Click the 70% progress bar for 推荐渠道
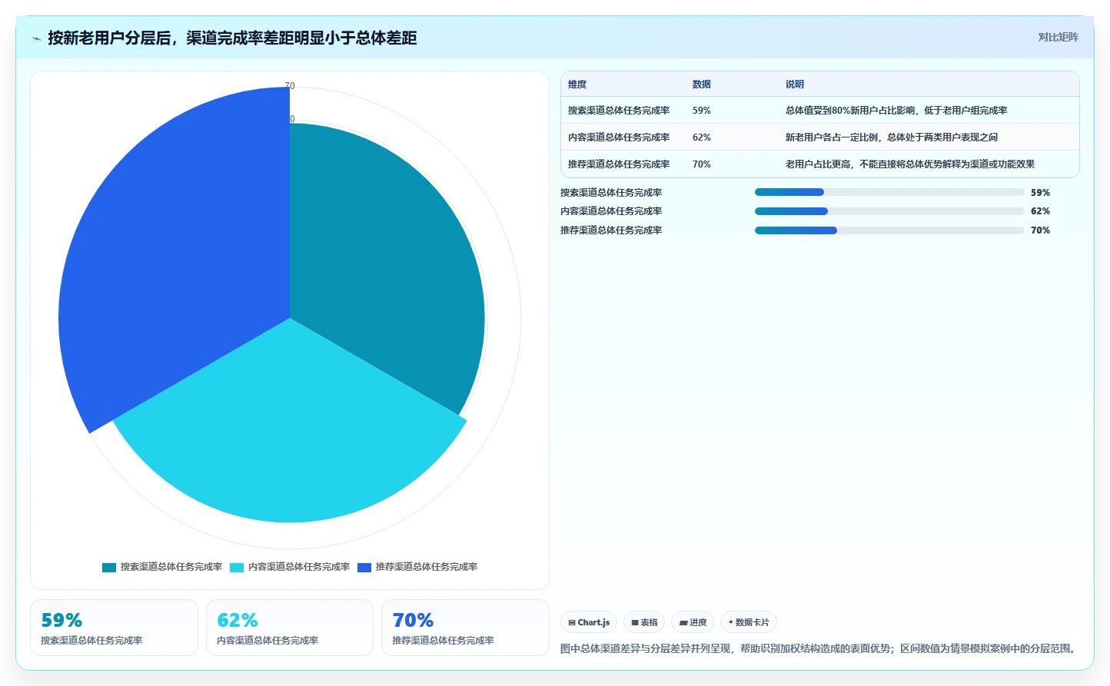This screenshot has width=1110, height=686. pyautogui.click(x=889, y=230)
